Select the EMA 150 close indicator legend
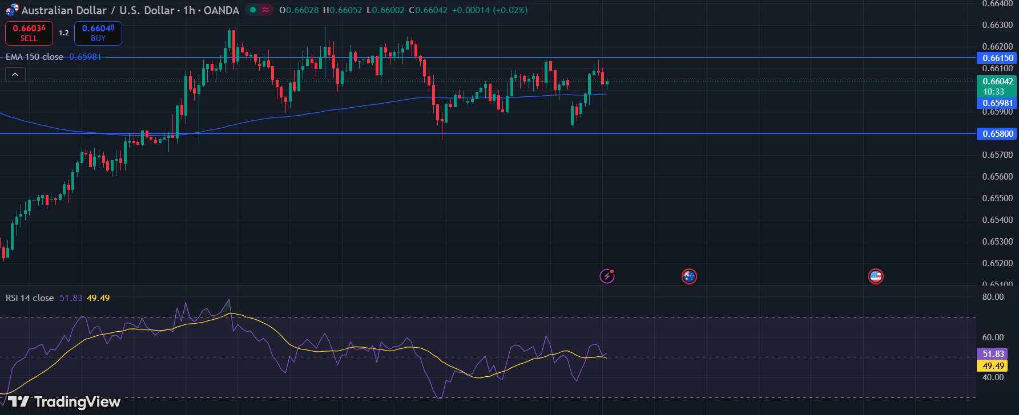The width and height of the screenshot is (1019, 415). [x=34, y=57]
